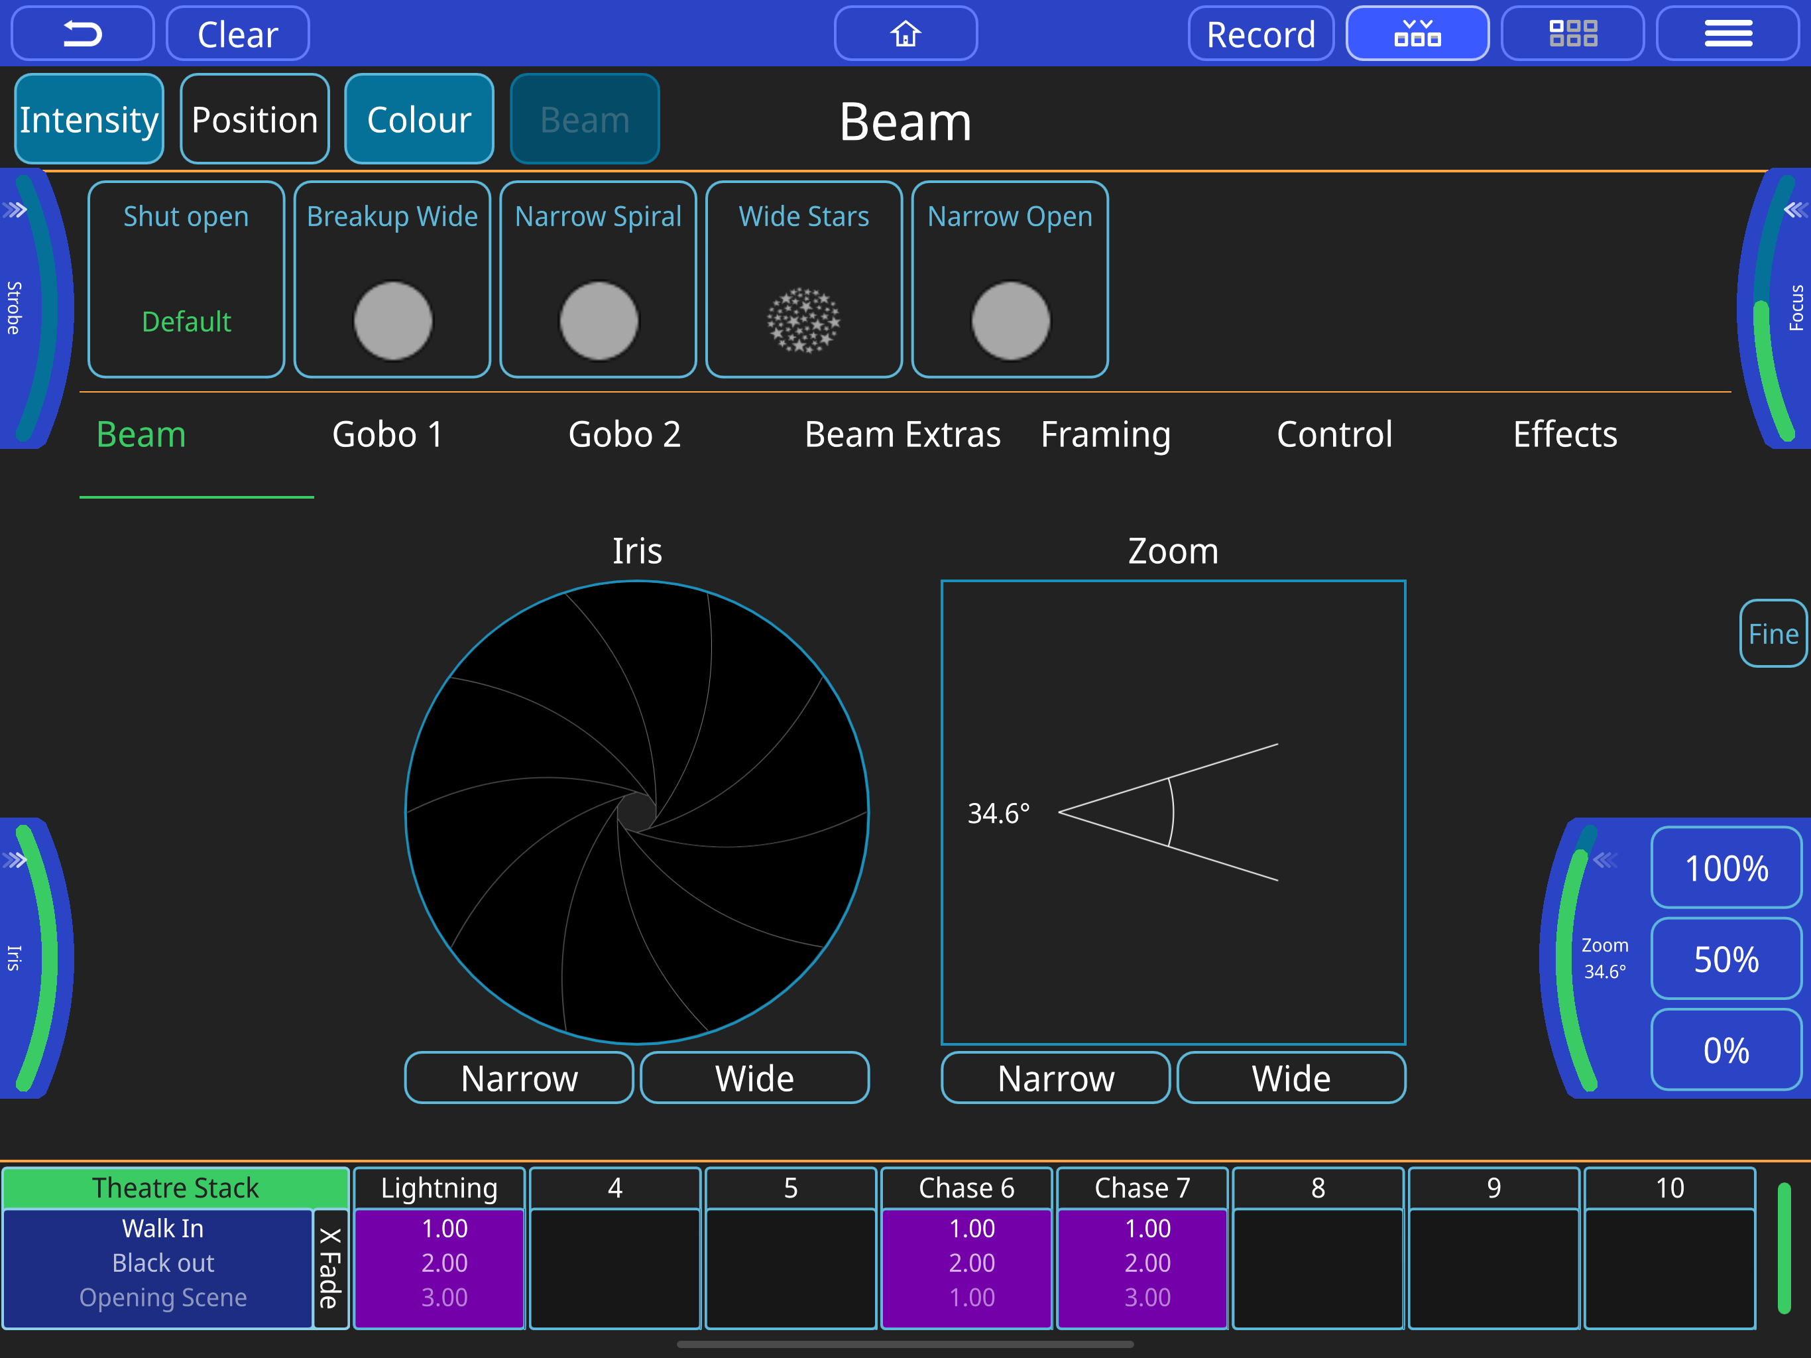Tap the back arrow icon
Viewport: 1811px width, 1358px height.
[x=83, y=34]
